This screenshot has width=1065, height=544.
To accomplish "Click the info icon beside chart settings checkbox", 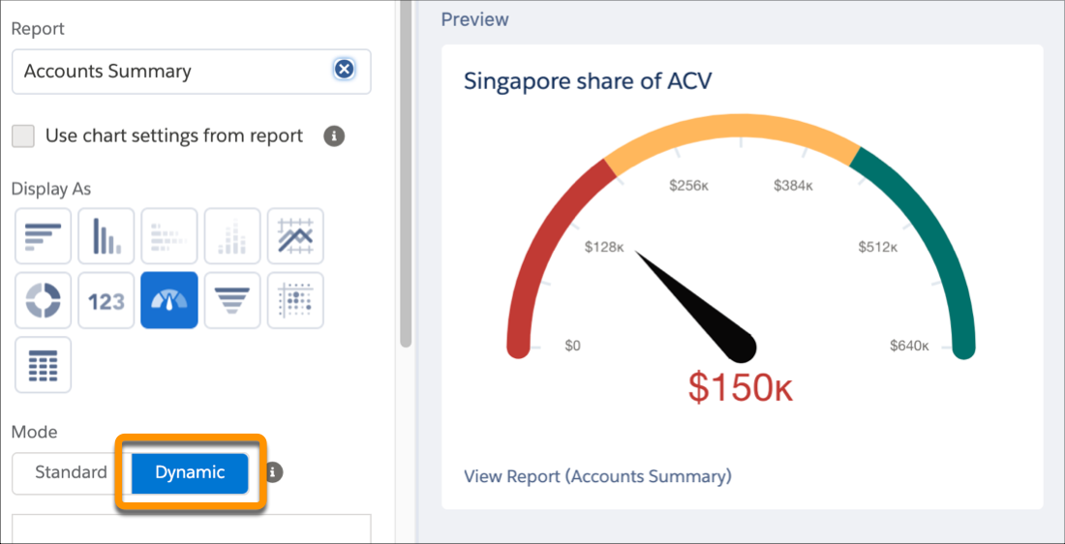I will pos(334,136).
